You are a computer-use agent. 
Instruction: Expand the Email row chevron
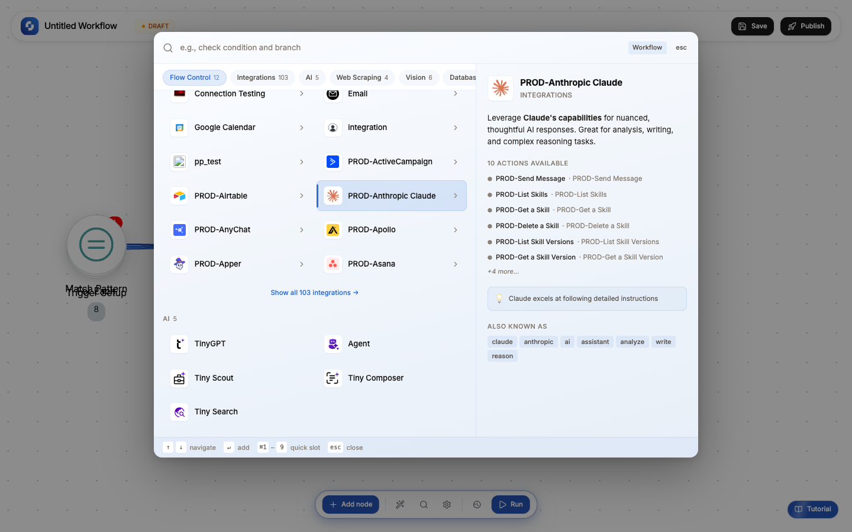pos(456,94)
